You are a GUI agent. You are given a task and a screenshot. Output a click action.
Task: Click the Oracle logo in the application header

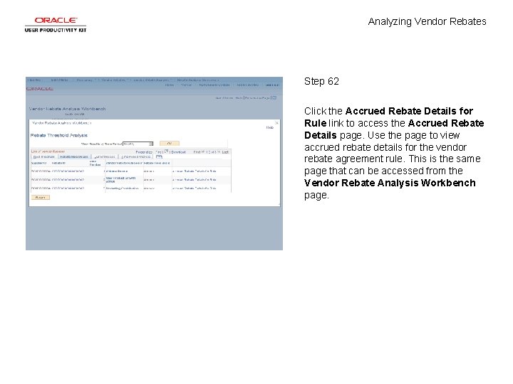40,89
